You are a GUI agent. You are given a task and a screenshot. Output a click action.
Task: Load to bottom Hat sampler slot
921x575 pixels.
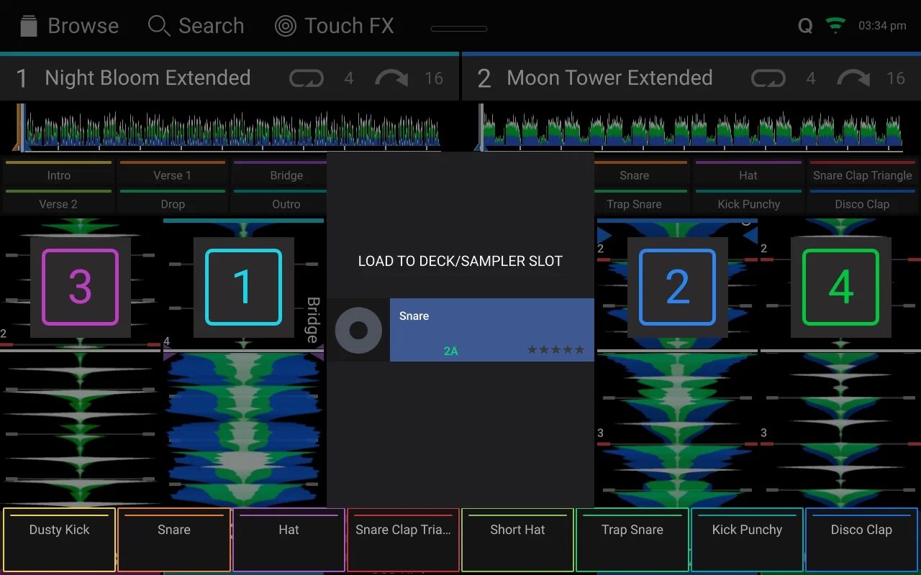point(289,540)
